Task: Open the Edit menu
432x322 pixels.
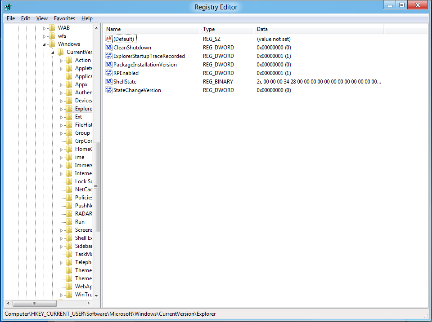Action: coord(26,18)
